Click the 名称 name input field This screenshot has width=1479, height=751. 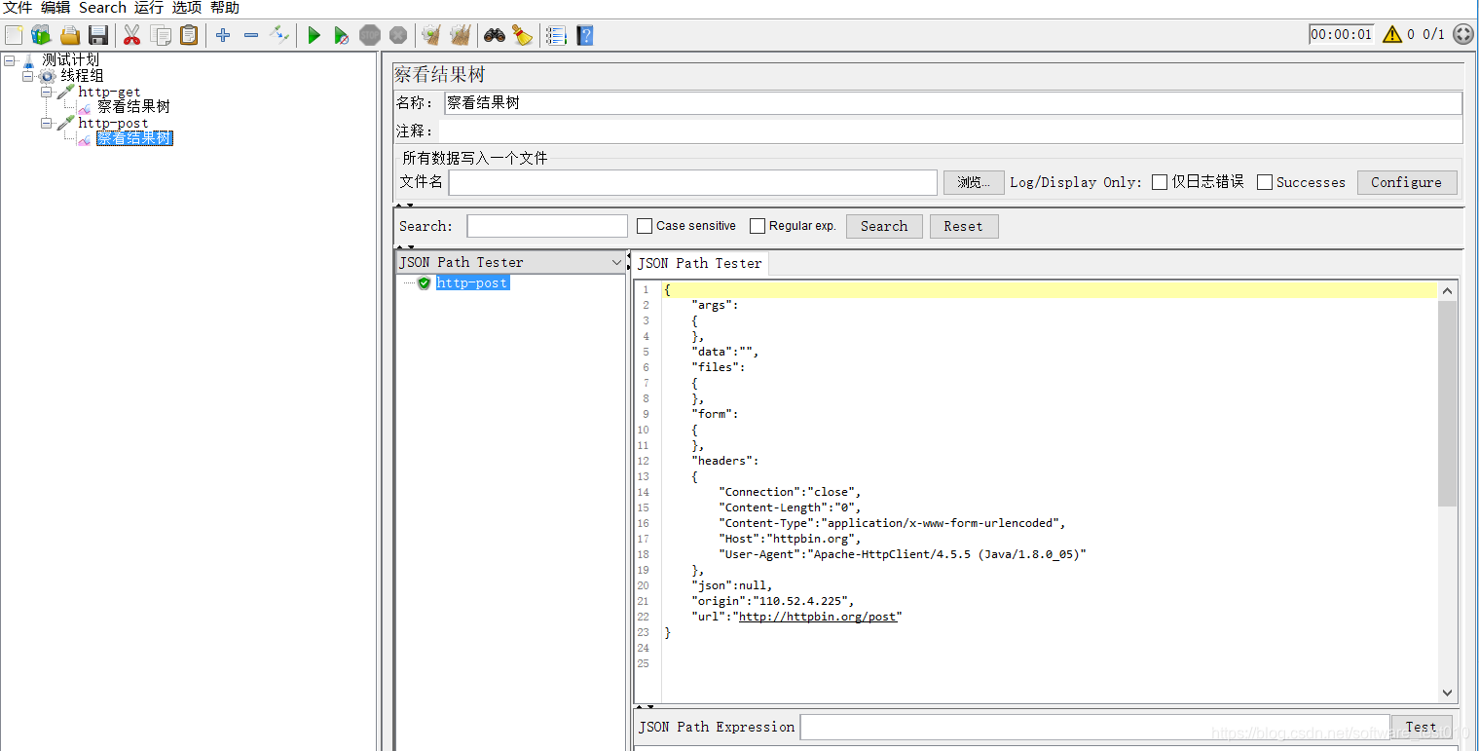(952, 102)
